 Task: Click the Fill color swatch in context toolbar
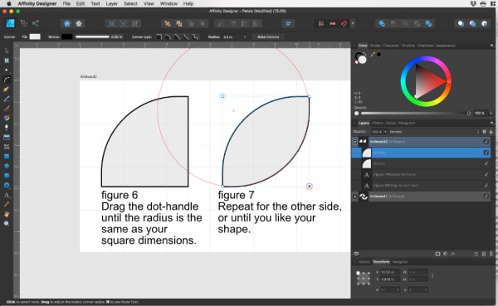[35, 36]
